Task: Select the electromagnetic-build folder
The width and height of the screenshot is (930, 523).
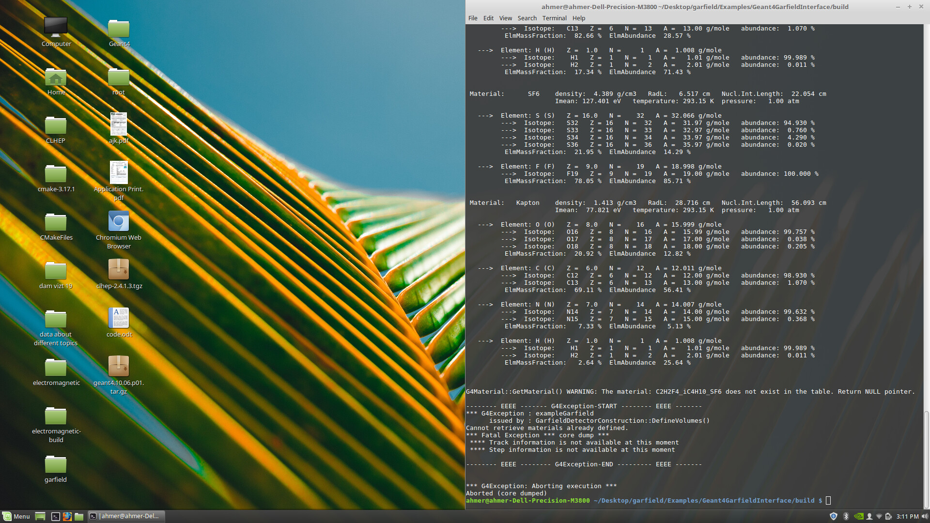Action: pos(56,424)
